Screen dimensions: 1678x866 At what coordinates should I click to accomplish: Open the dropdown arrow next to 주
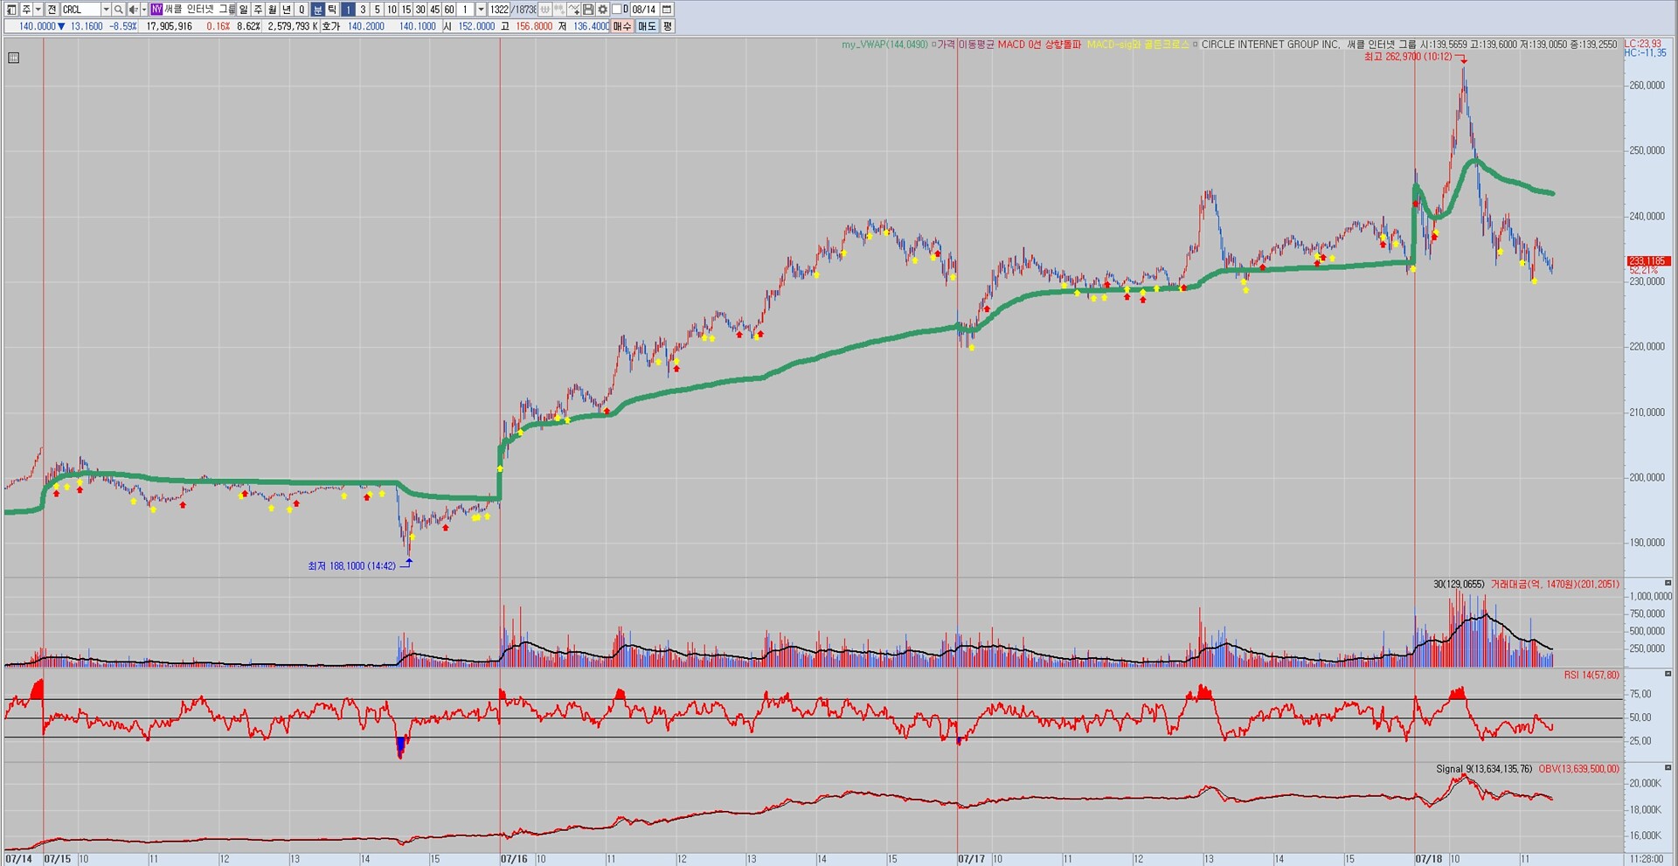tap(38, 10)
